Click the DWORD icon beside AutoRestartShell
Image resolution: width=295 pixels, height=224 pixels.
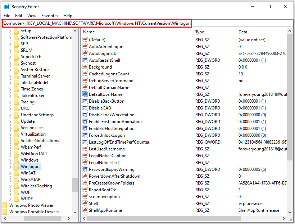85,60
